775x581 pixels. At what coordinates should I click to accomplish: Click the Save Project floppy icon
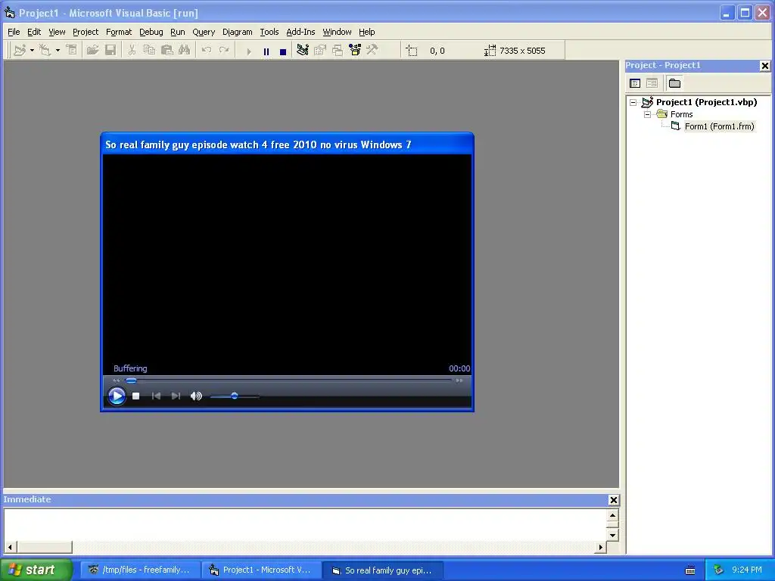[110, 50]
